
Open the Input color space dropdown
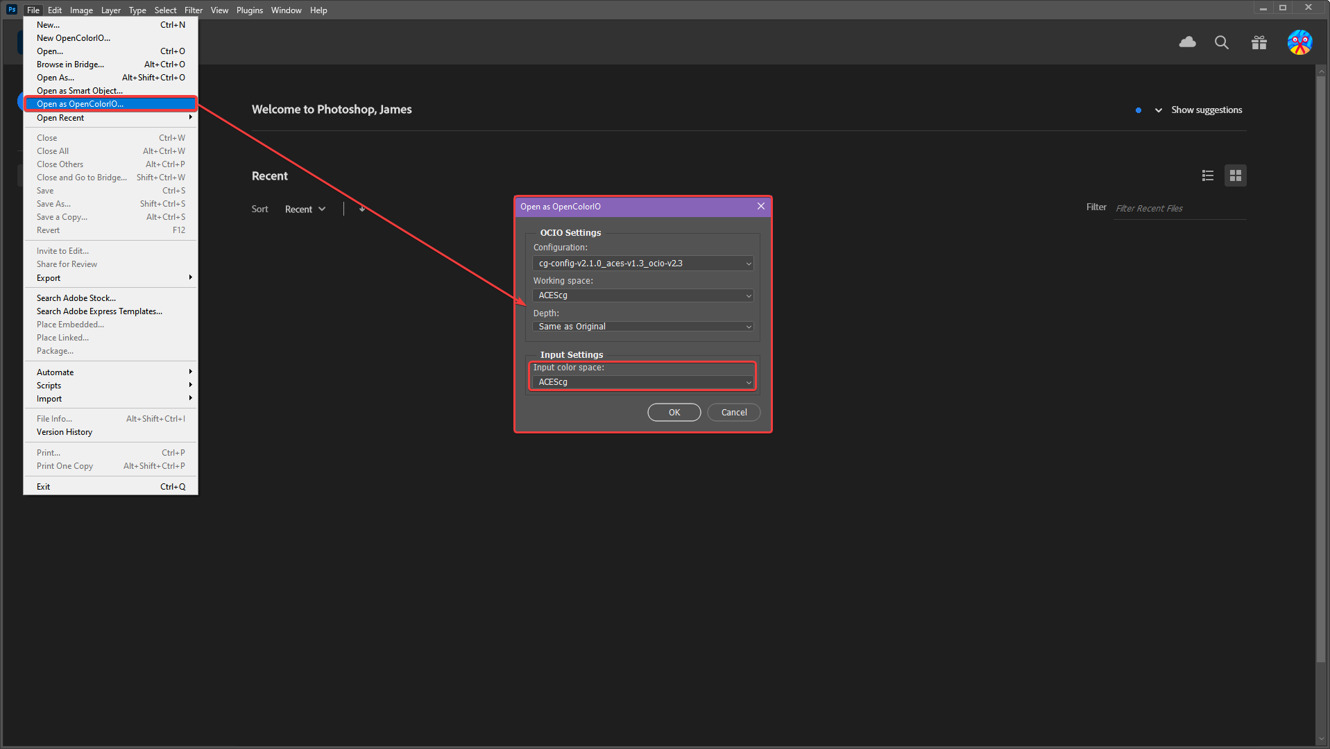click(x=642, y=382)
